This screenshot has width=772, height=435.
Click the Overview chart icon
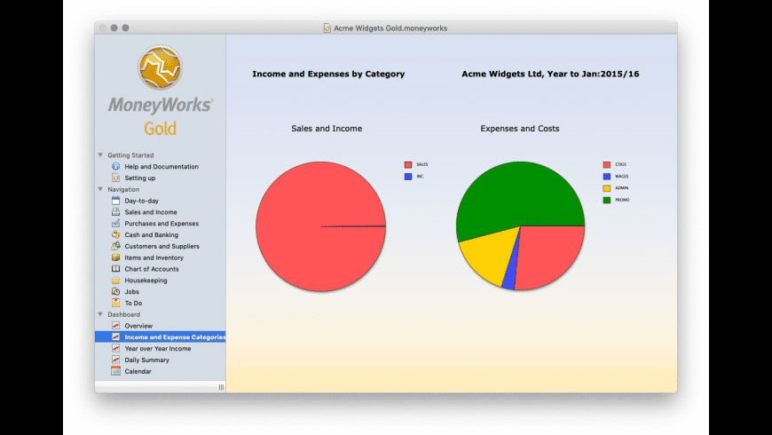115,326
